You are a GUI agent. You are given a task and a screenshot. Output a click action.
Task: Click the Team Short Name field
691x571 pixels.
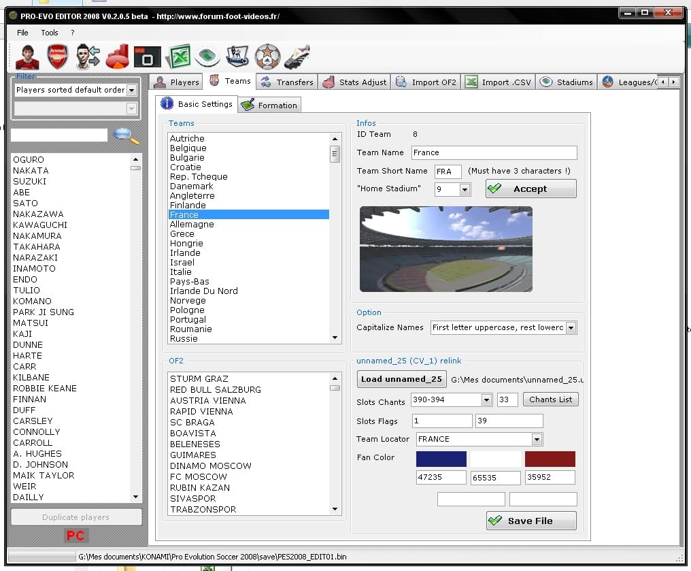pos(448,172)
